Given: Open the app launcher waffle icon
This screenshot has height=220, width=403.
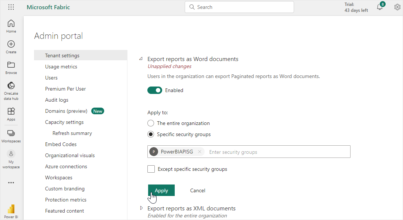Looking at the screenshot, I should coord(11,7).
